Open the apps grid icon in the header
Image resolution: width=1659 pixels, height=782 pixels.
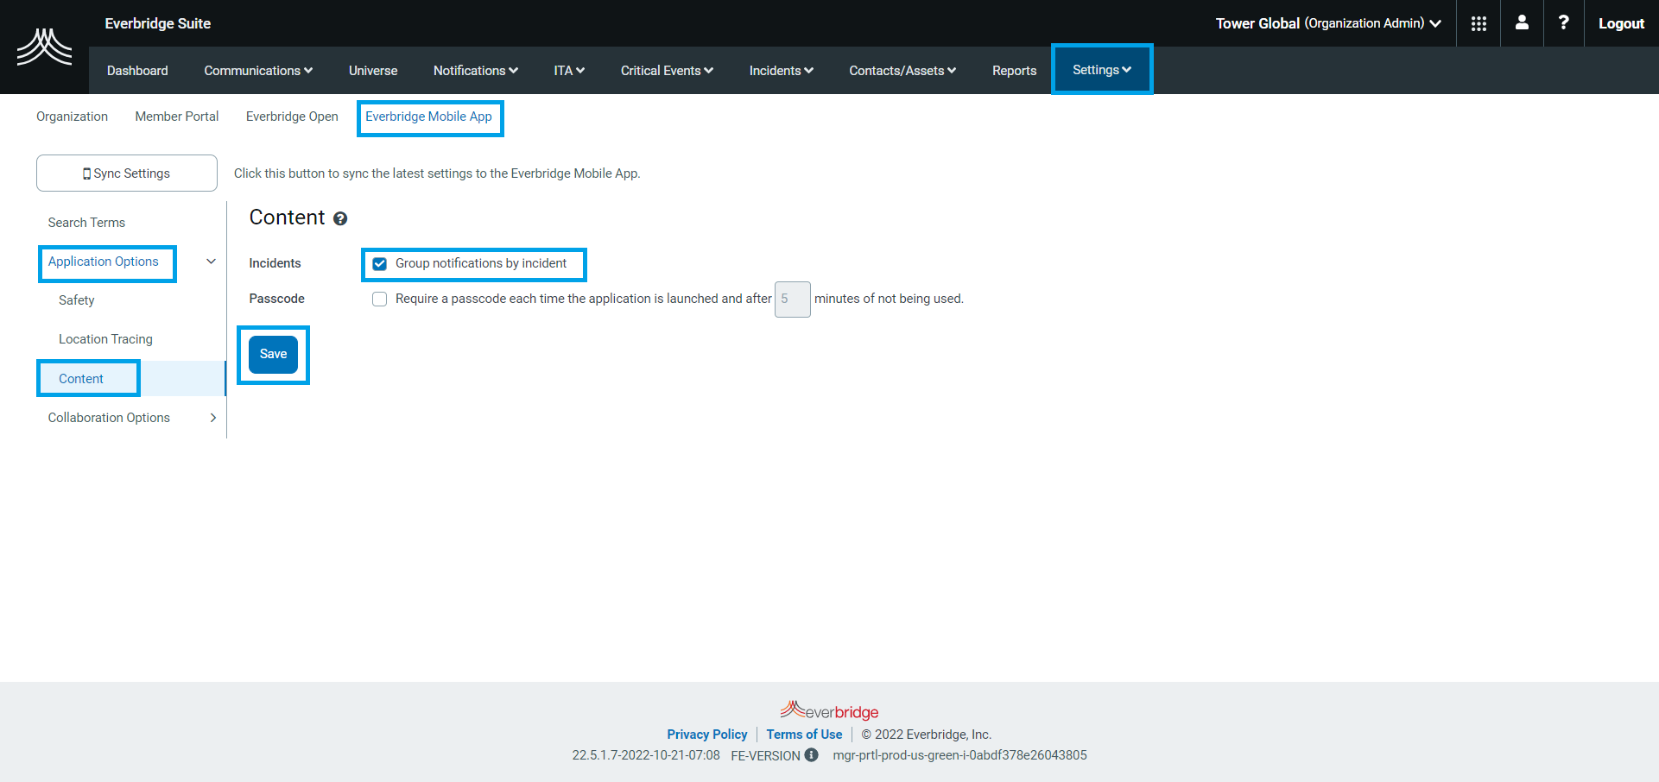[1478, 23]
